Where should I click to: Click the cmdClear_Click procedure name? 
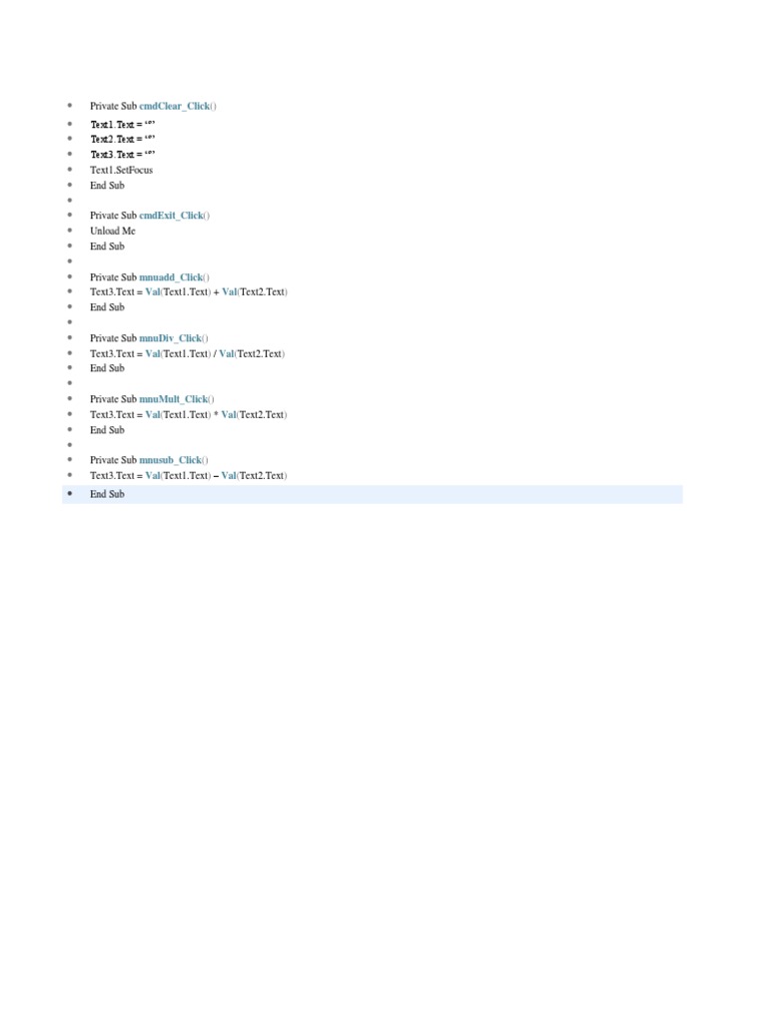point(178,106)
